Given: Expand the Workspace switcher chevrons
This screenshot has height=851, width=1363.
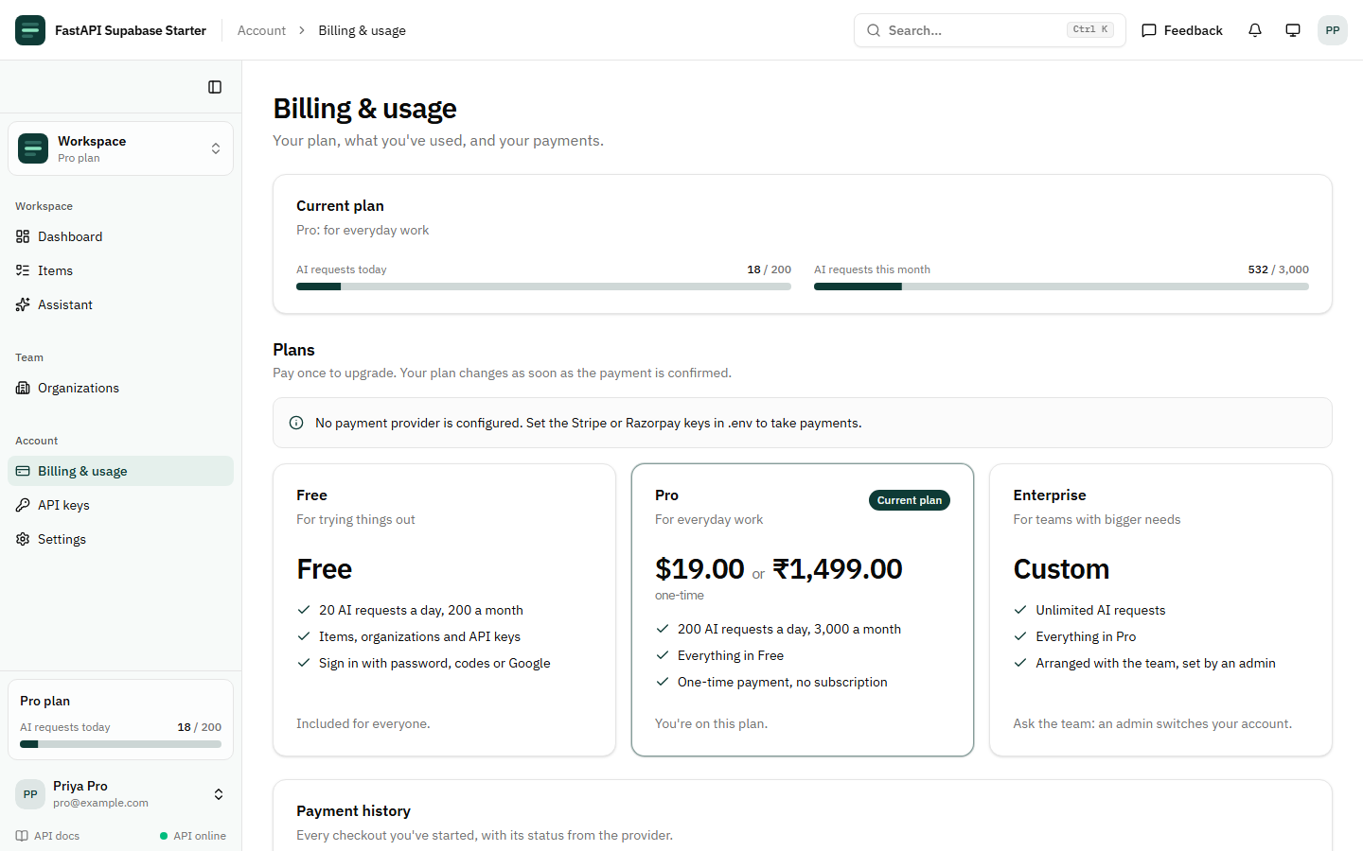Looking at the screenshot, I should tap(216, 148).
